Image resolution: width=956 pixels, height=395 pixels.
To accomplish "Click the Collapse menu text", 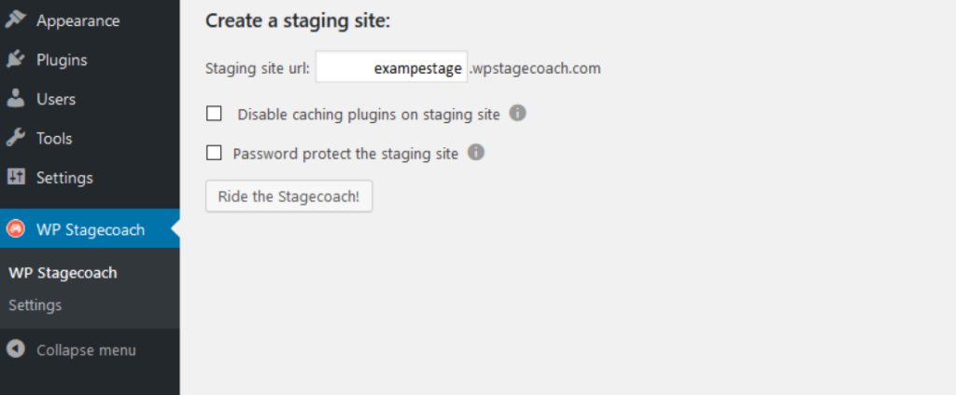I will click(x=86, y=350).
